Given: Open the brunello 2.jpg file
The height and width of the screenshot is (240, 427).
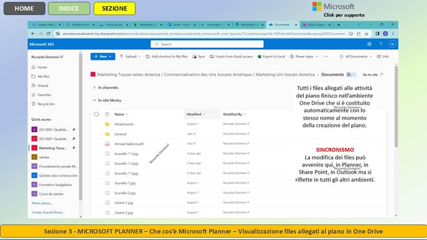Looking at the screenshot, I should (125, 193).
